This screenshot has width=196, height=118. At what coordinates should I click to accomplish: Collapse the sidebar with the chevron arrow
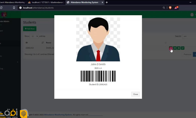18,62
